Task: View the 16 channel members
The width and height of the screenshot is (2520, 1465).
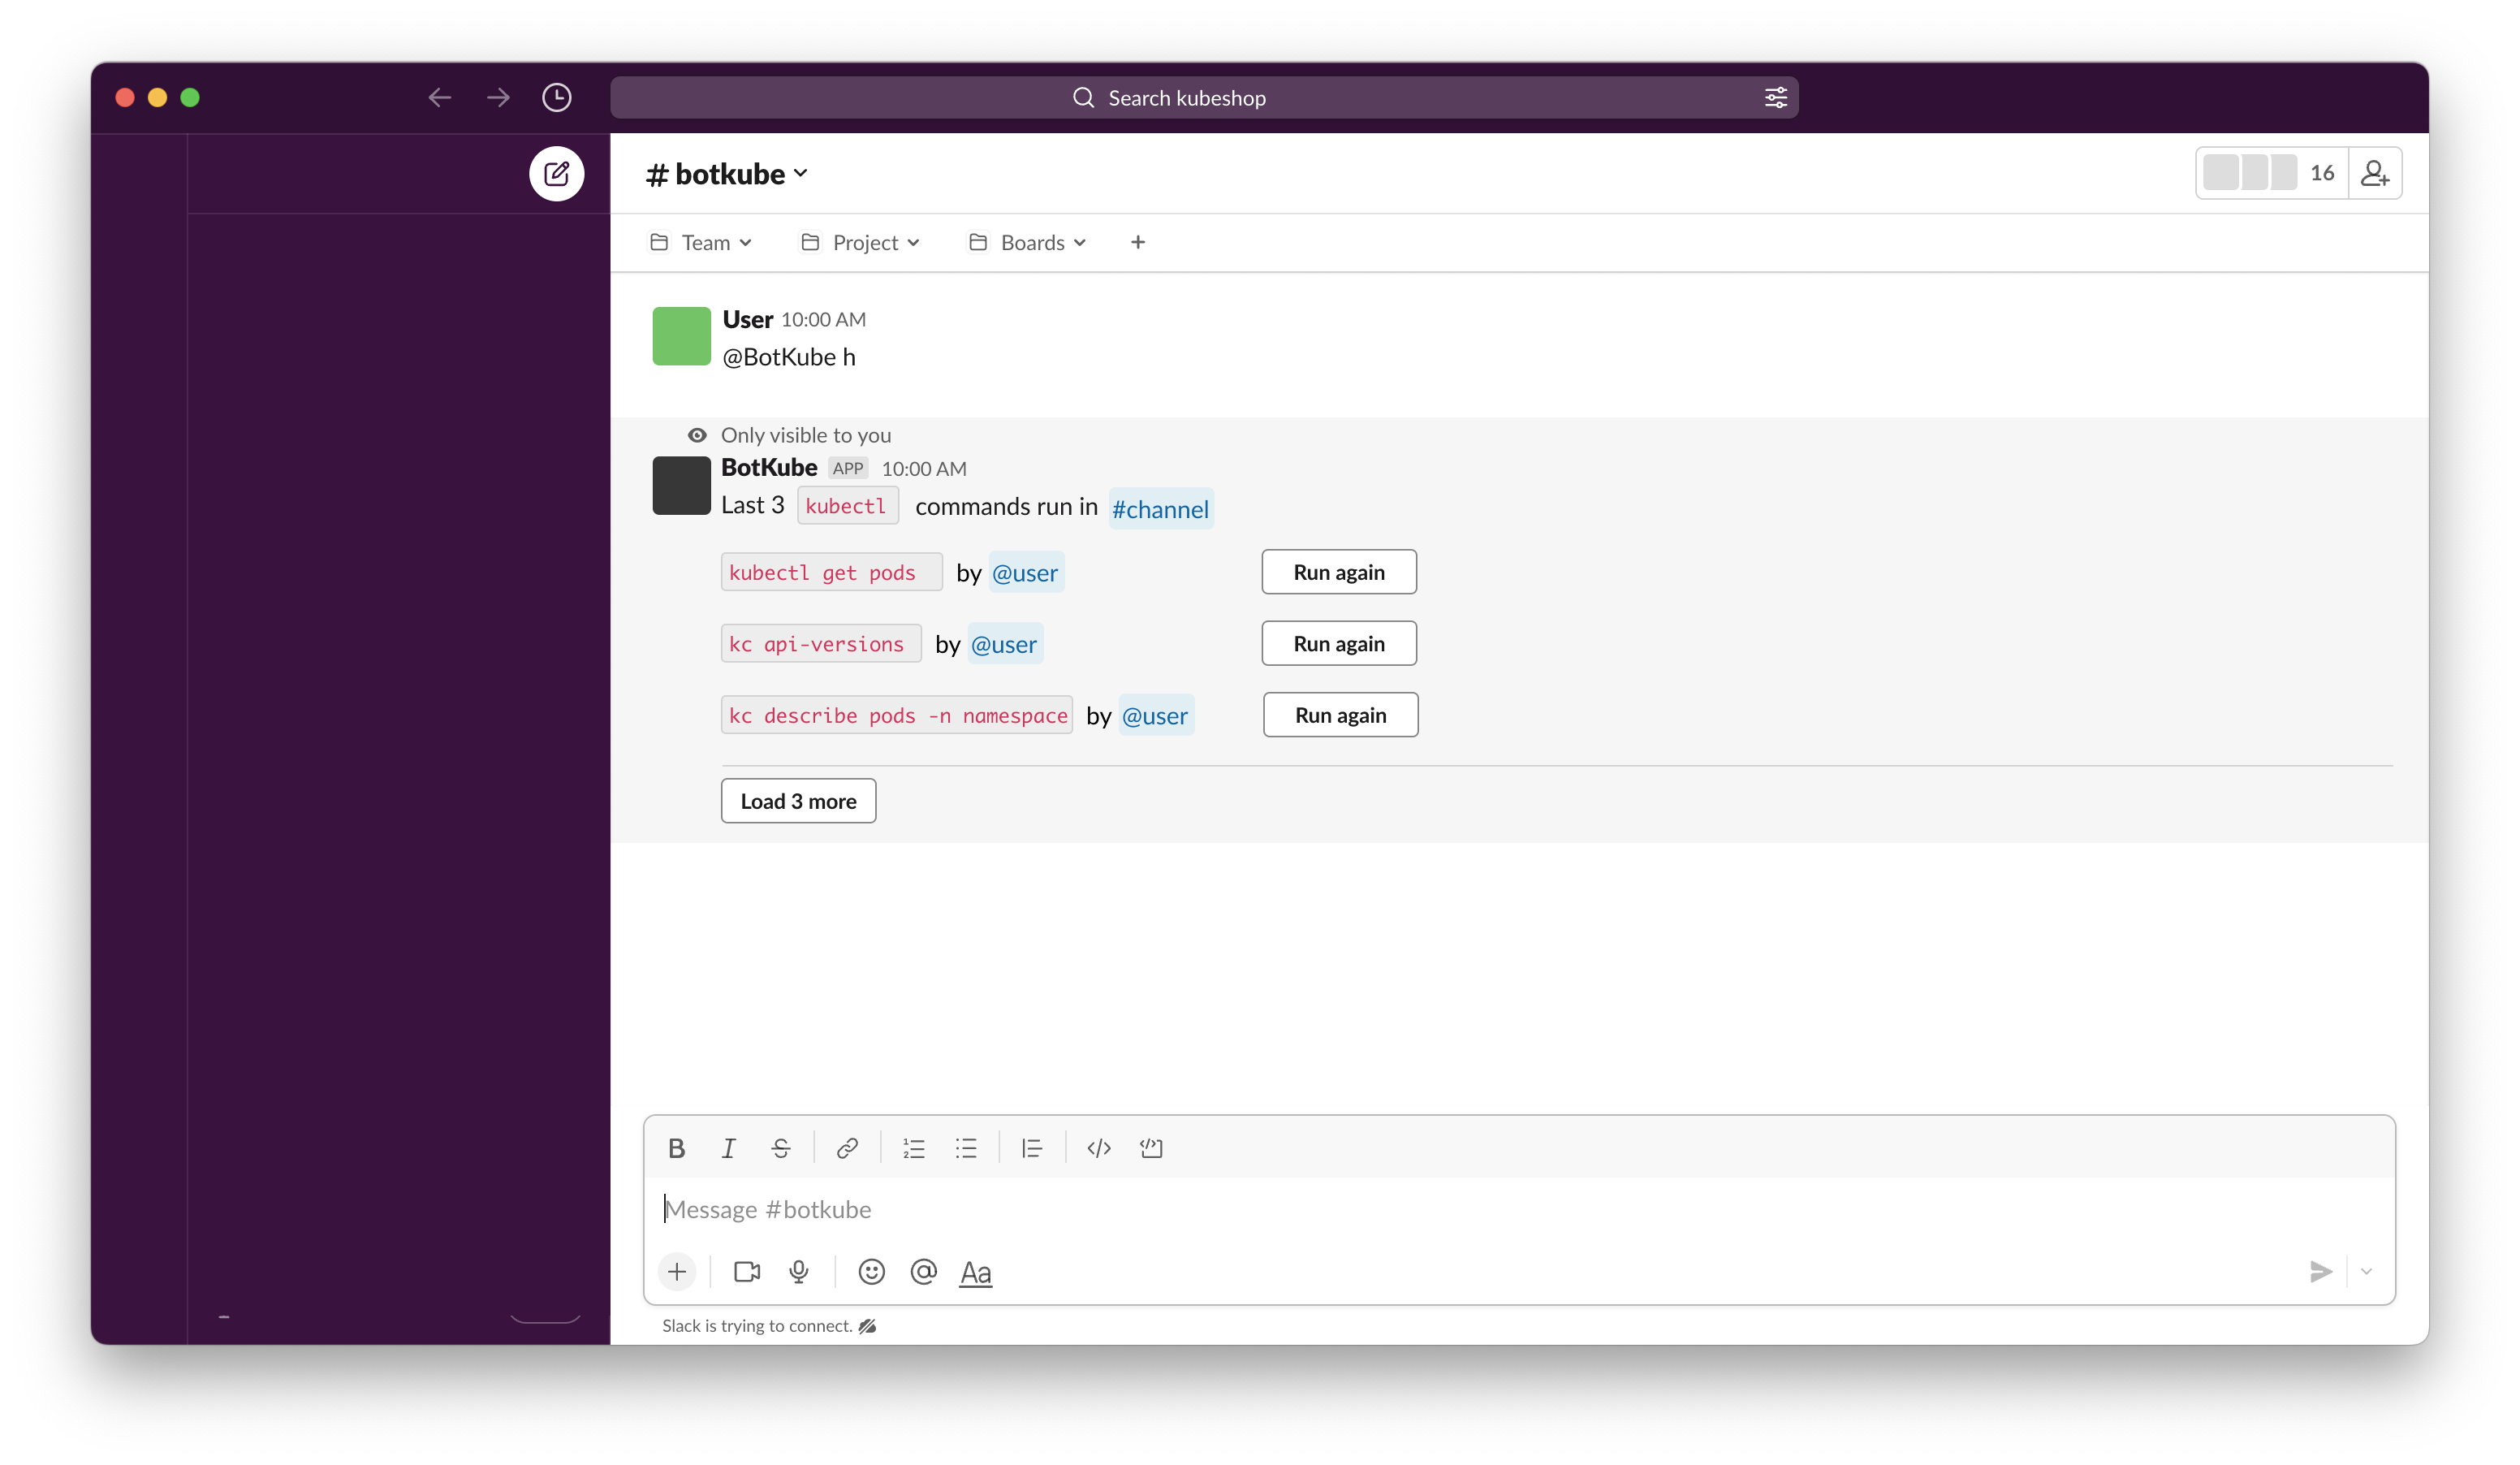Action: pos(2272,173)
